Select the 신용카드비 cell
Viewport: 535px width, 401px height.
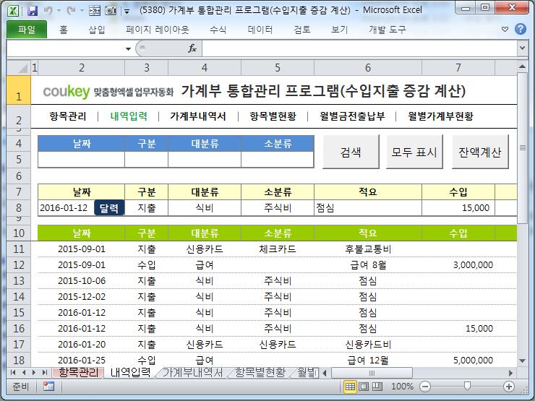368,345
